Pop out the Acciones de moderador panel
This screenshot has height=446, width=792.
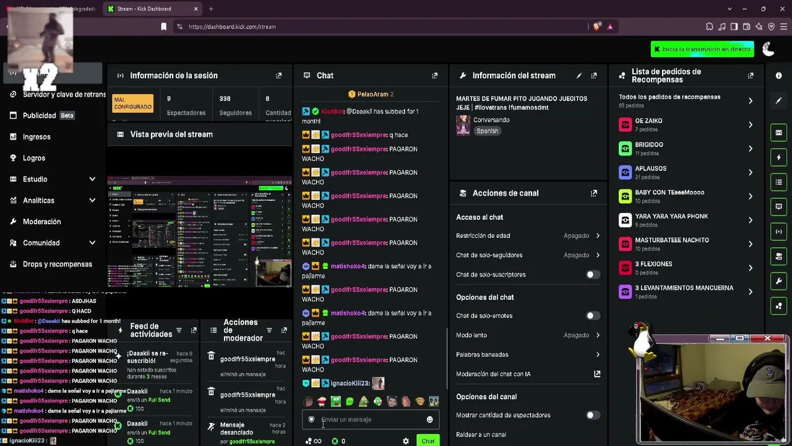pyautogui.click(x=284, y=331)
